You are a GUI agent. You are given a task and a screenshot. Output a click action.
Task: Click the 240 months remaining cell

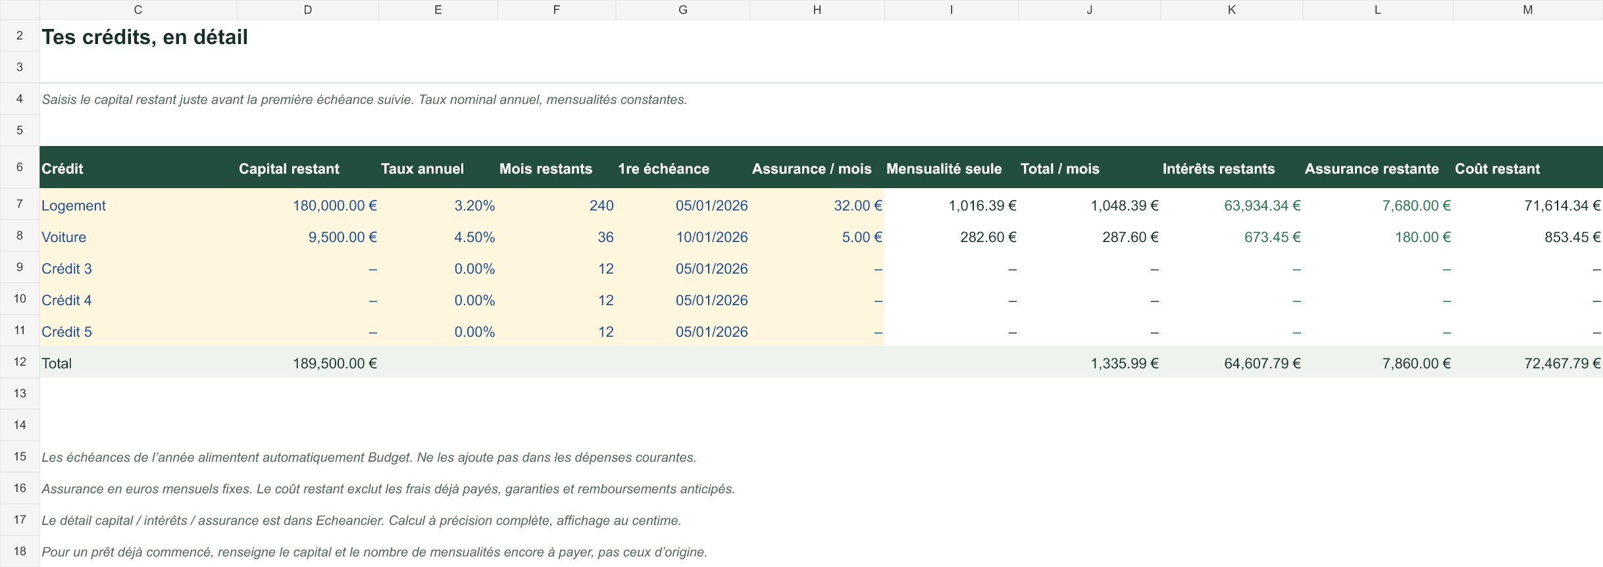(557, 205)
